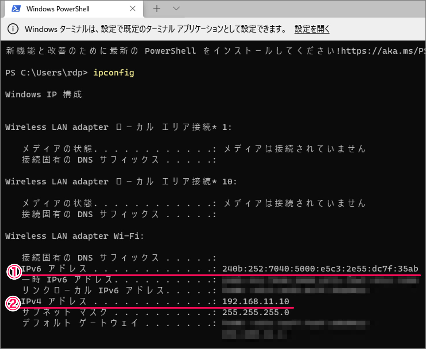The image size is (426, 349).
Task: Open the 設定を開く settings link
Action: point(311,29)
